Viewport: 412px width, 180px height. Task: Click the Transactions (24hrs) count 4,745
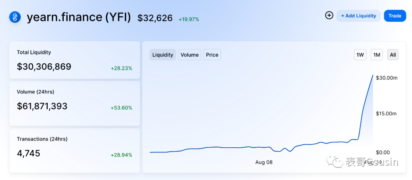point(28,153)
